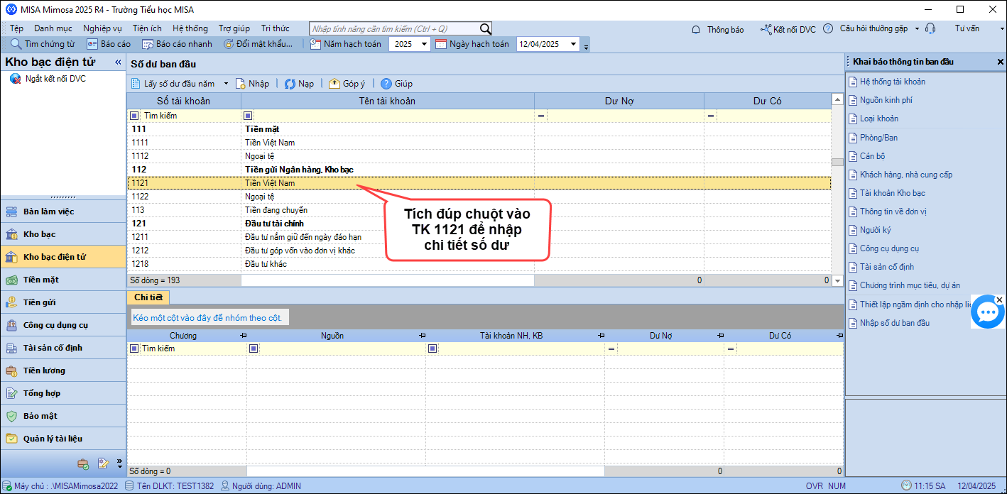The height and width of the screenshot is (494, 1007).
Task: Open the Tên tài khoản filter condition selector
Action: click(248, 116)
